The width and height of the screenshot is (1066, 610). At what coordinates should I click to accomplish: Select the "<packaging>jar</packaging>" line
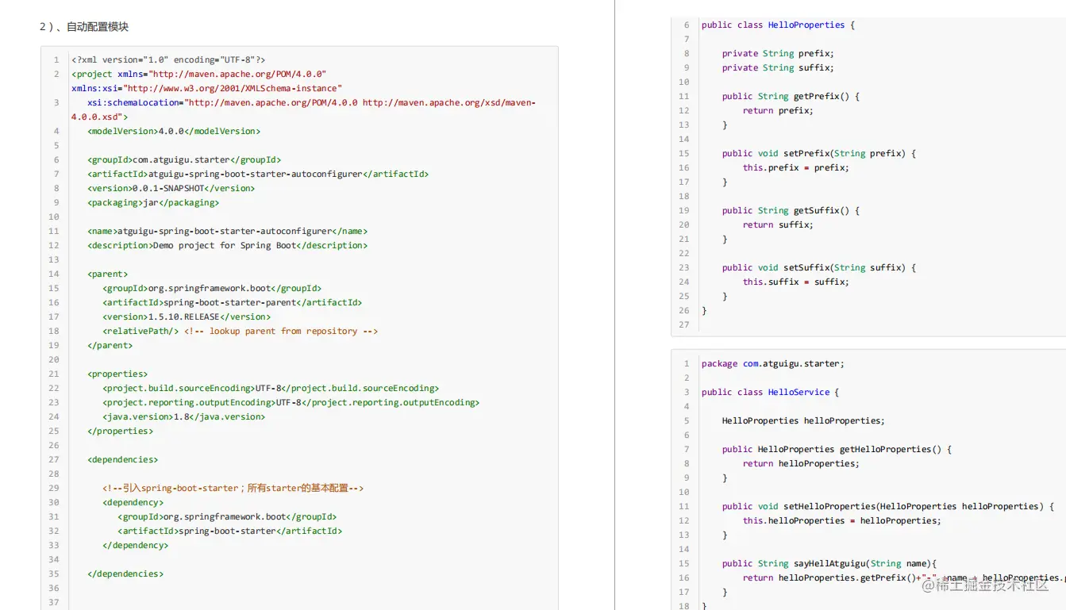click(x=153, y=202)
